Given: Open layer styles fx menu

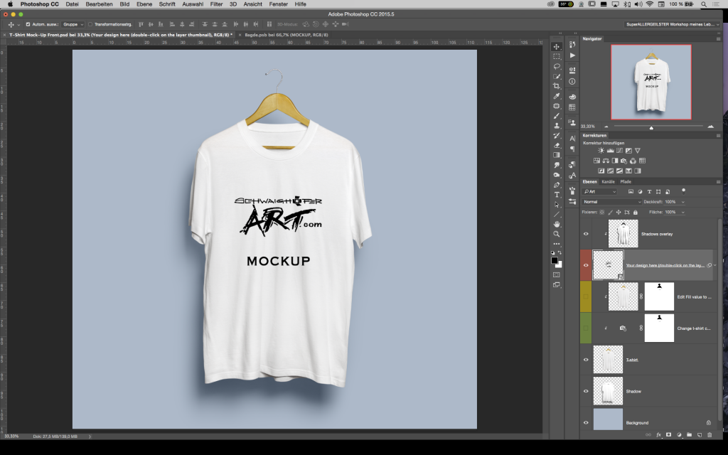Looking at the screenshot, I should pos(658,435).
